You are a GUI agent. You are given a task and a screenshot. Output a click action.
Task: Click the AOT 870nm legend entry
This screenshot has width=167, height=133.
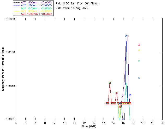(x=33, y=11)
